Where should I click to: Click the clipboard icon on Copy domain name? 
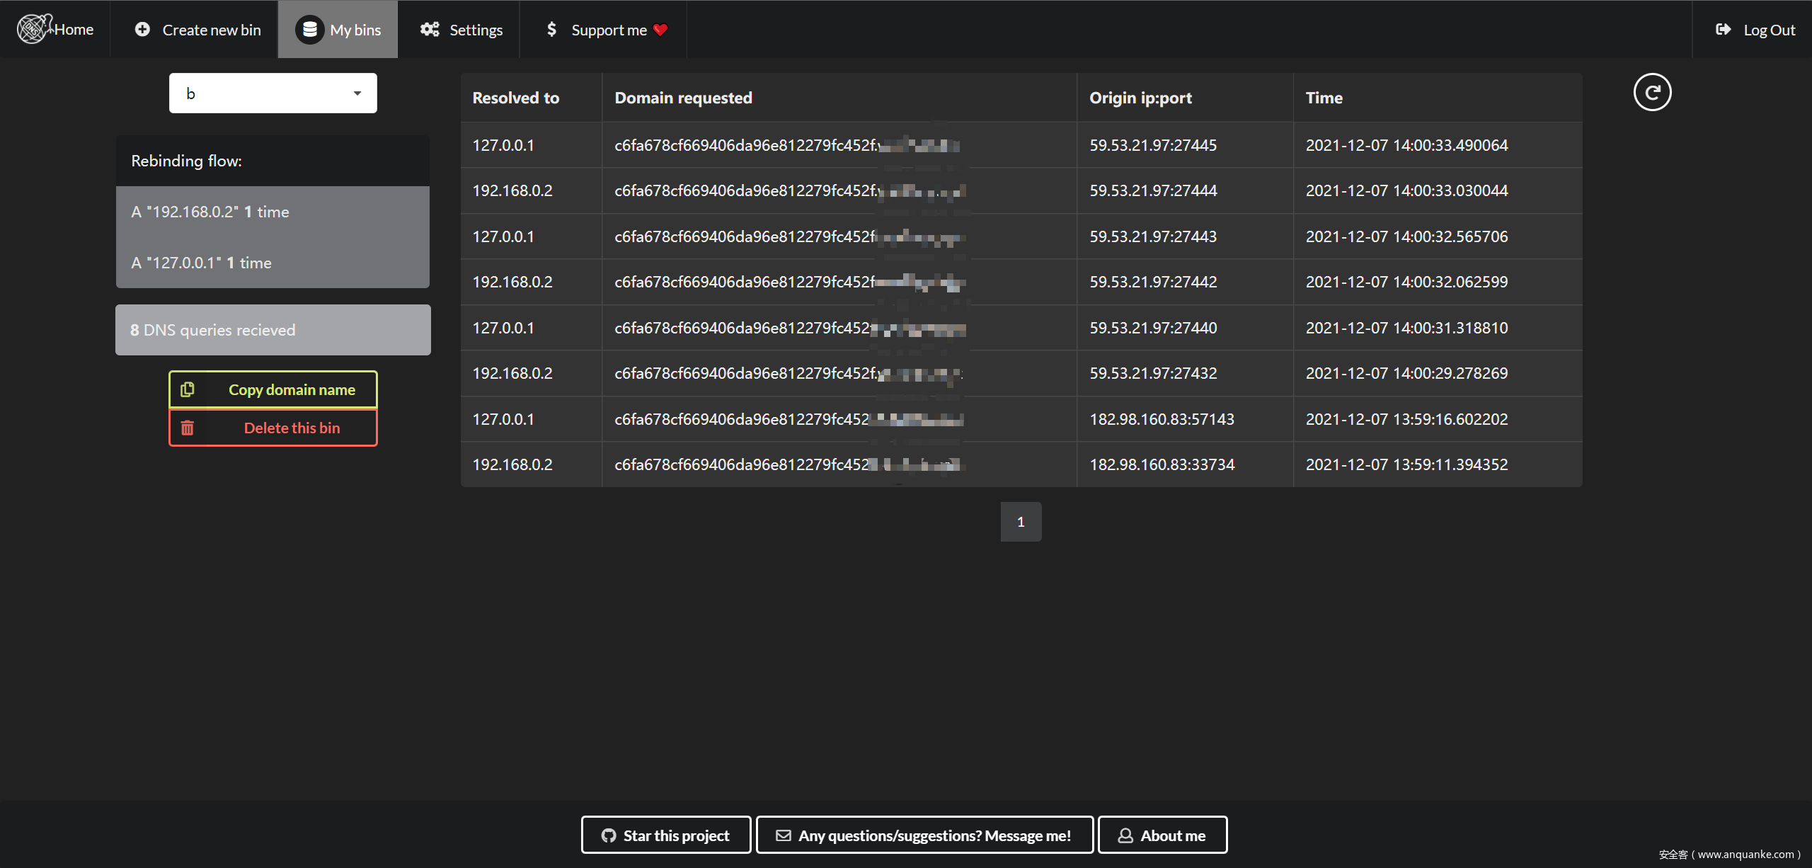click(188, 389)
